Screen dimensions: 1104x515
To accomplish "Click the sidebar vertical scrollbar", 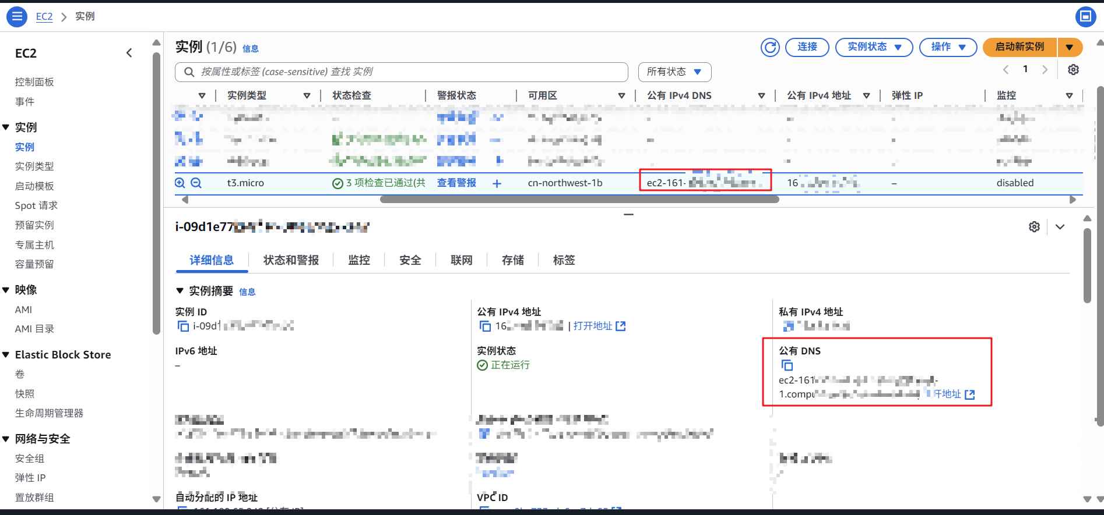I will 156,194.
